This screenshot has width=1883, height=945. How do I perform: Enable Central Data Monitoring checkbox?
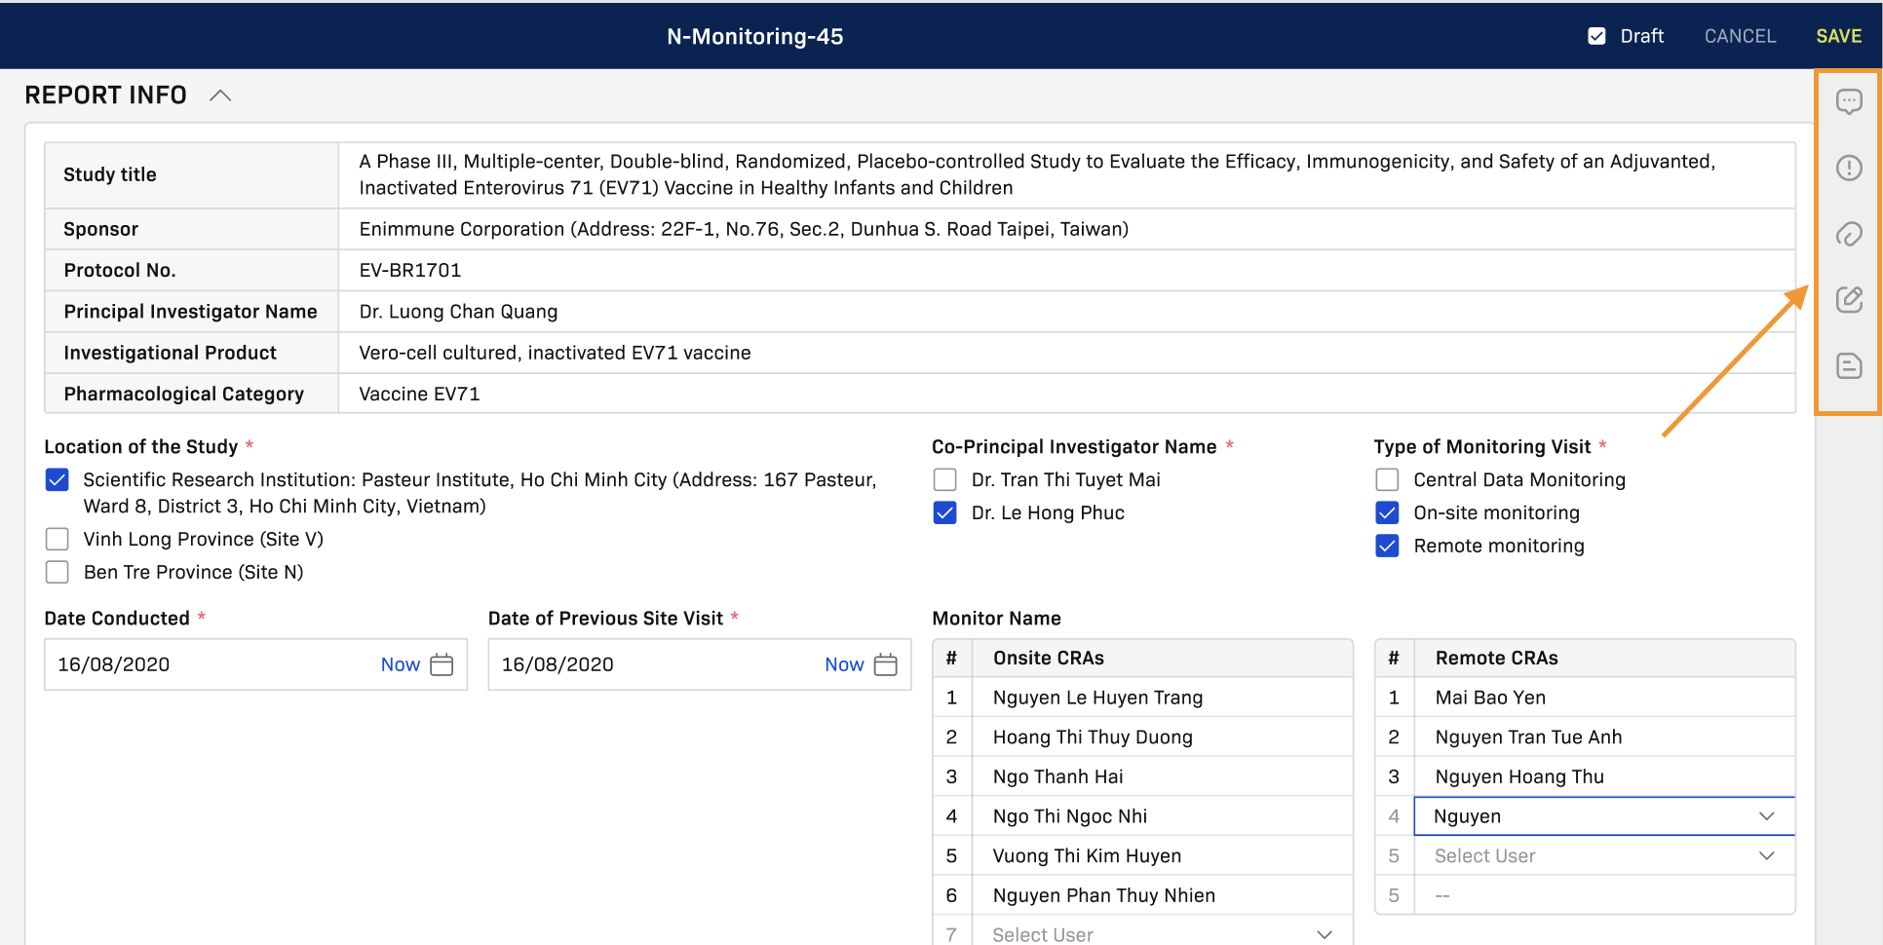[1387, 479]
